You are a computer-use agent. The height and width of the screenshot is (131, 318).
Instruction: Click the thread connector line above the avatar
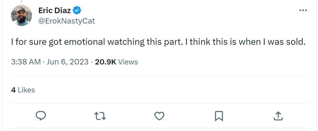[x=21, y=2]
